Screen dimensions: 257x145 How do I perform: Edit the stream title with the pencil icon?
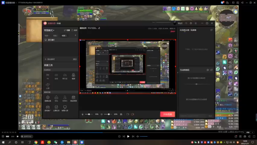99,28
